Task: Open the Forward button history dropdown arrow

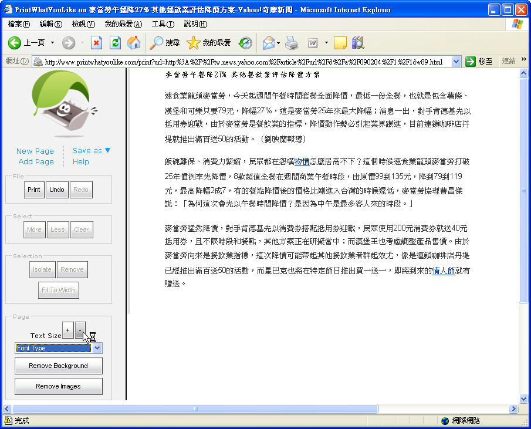Action: click(x=82, y=43)
